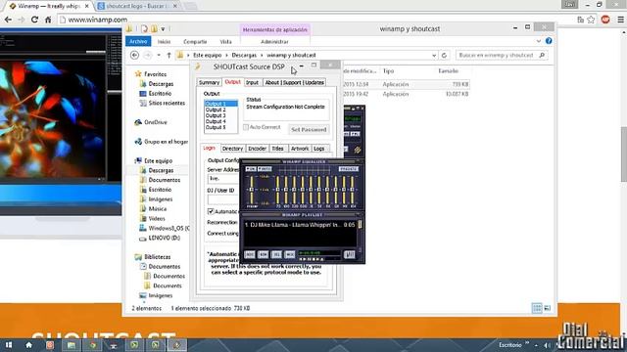
Task: Expand the Explorer ribbon chevron
Action: (539, 41)
